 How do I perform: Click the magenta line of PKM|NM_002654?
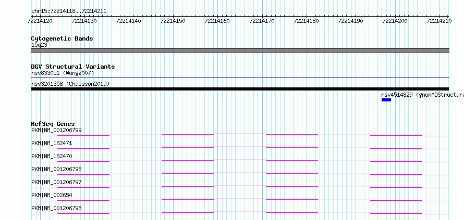240,200
